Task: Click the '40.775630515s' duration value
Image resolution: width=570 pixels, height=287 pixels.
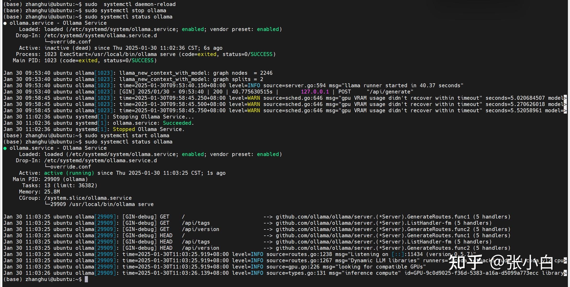Action: 252,92
